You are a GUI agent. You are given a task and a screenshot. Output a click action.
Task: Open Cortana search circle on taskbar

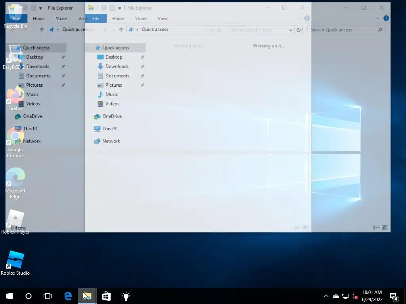point(29,296)
